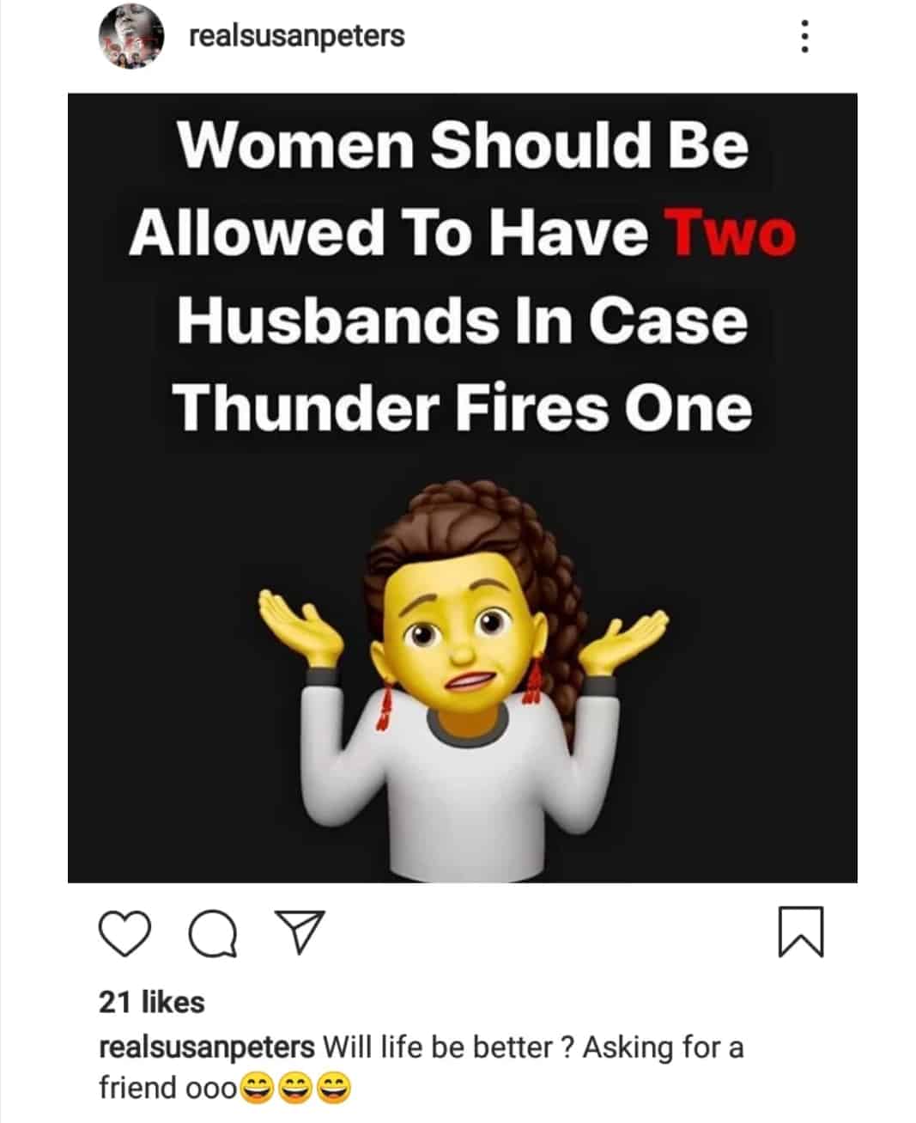
Task: Open the three-dot post options menu
Action: [x=804, y=36]
